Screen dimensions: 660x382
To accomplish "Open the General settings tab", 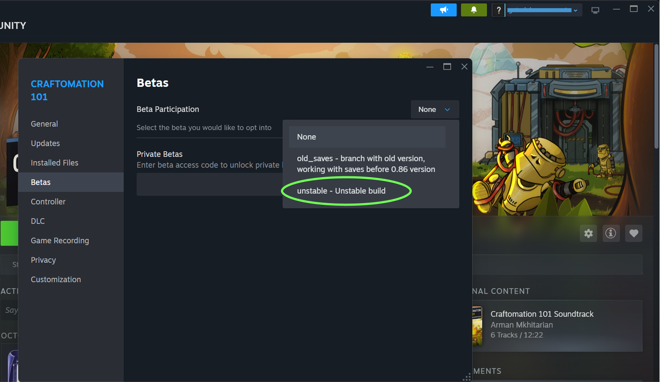I will (x=44, y=124).
